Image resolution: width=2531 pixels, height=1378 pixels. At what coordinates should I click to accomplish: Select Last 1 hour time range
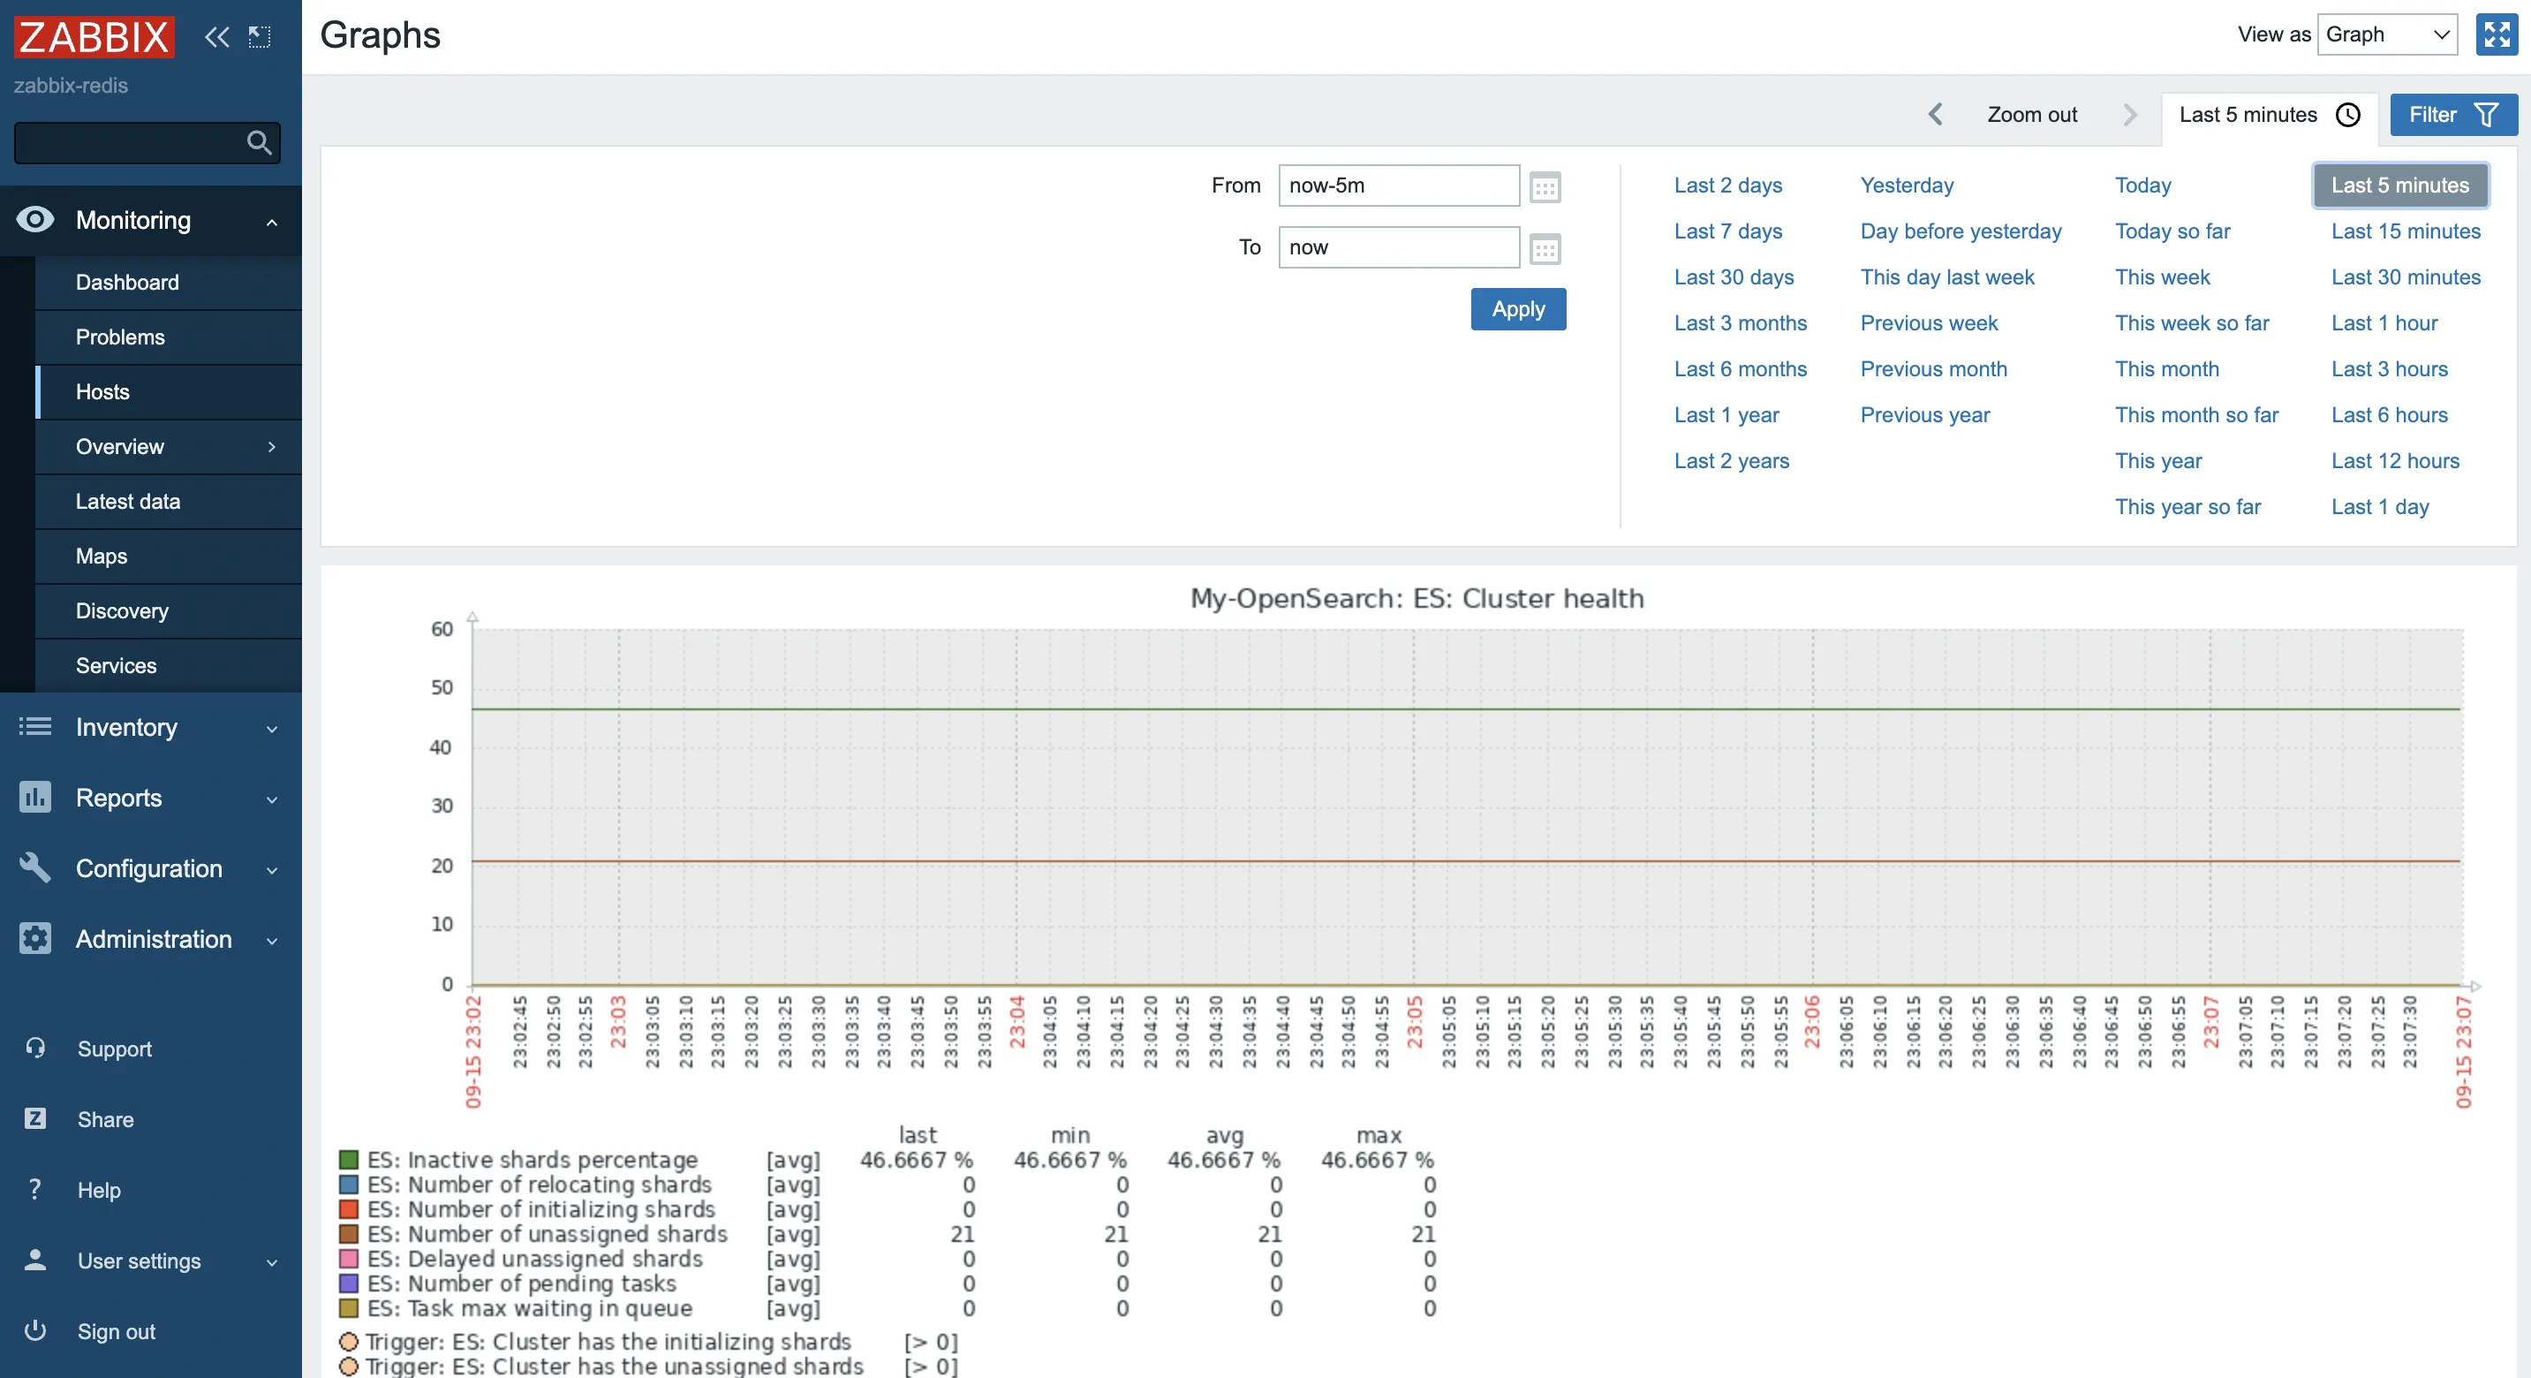click(x=2384, y=322)
